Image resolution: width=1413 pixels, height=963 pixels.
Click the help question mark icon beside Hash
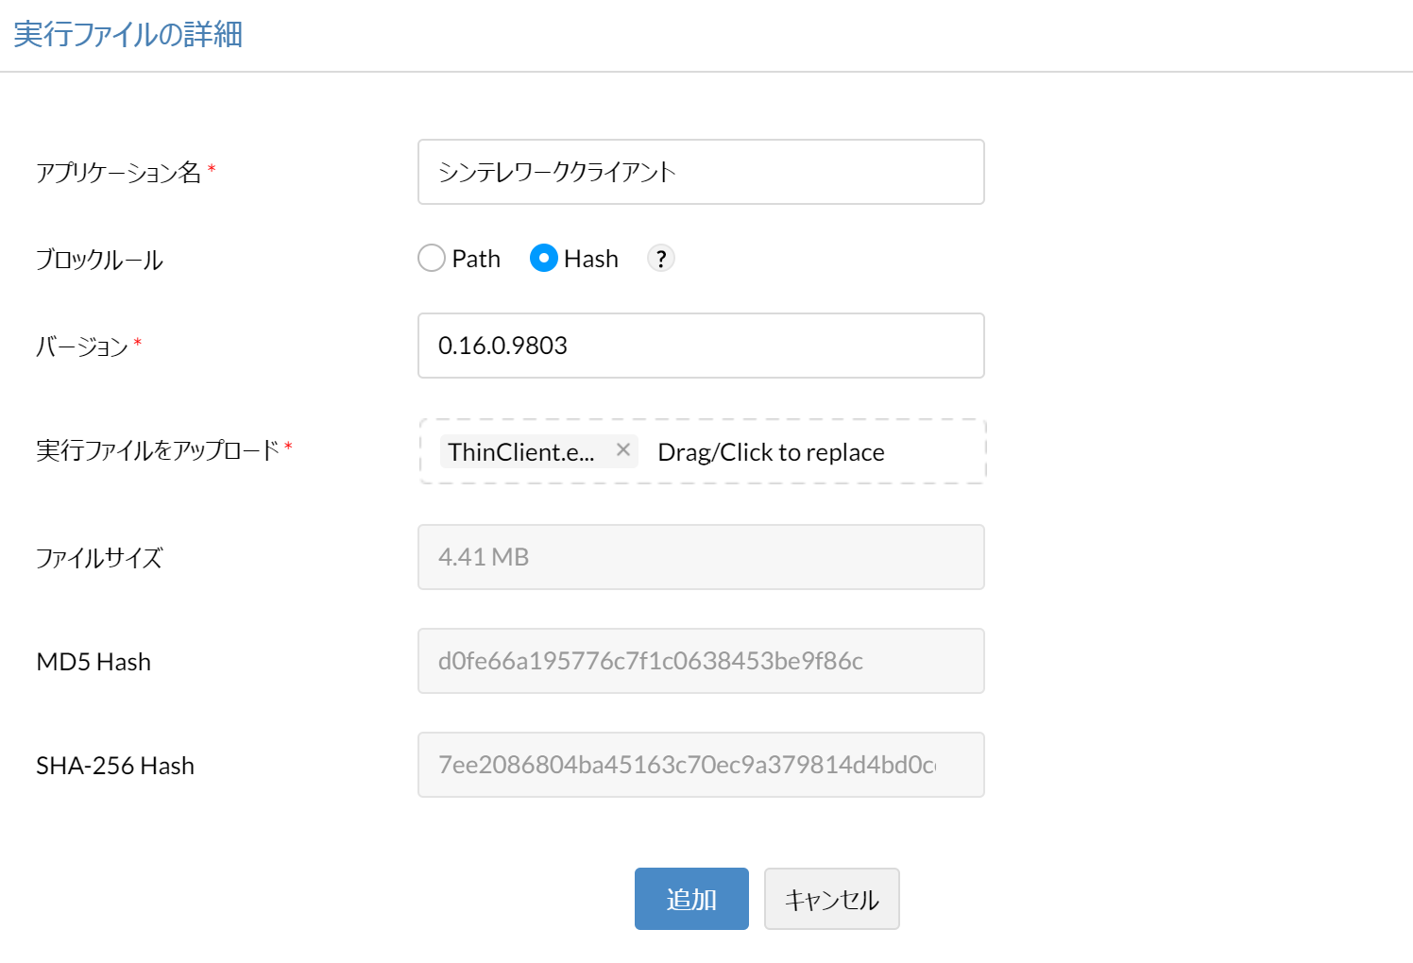click(x=660, y=258)
